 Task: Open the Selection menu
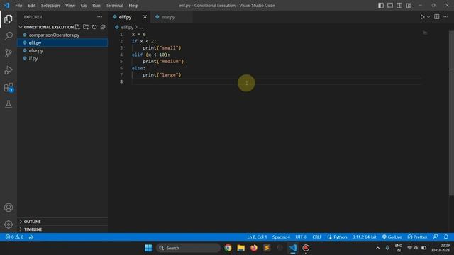(50, 6)
